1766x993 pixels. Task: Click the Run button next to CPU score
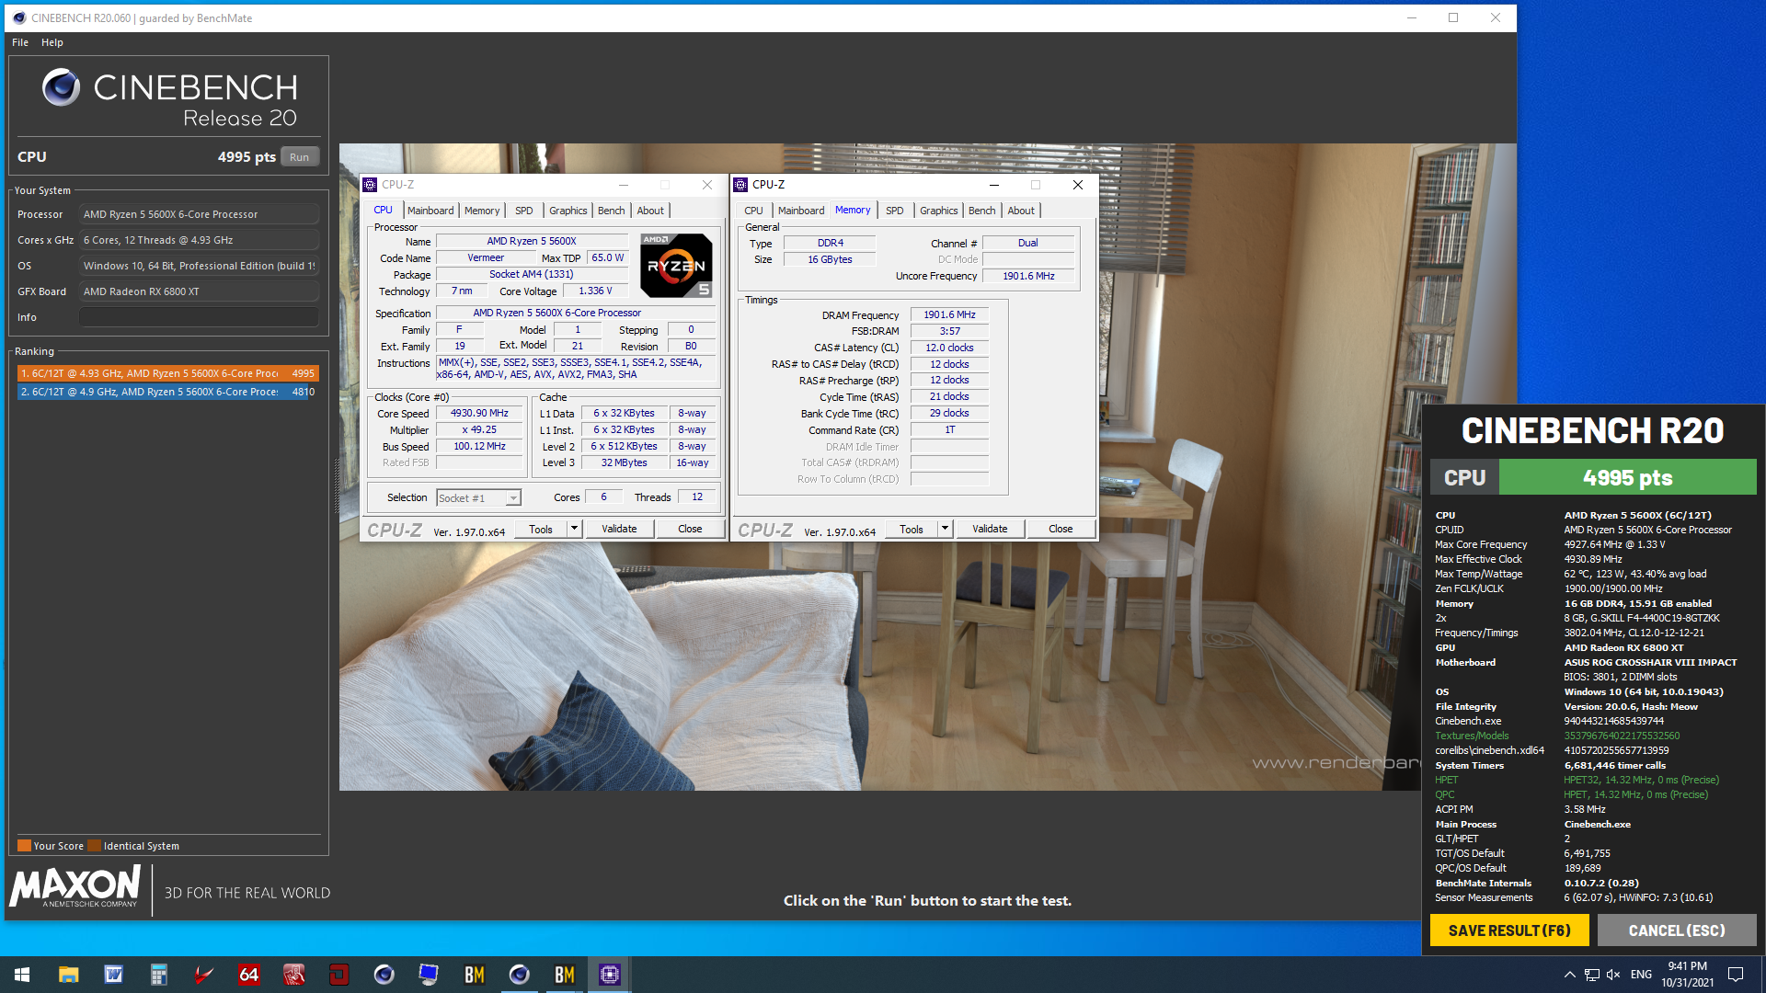point(300,157)
